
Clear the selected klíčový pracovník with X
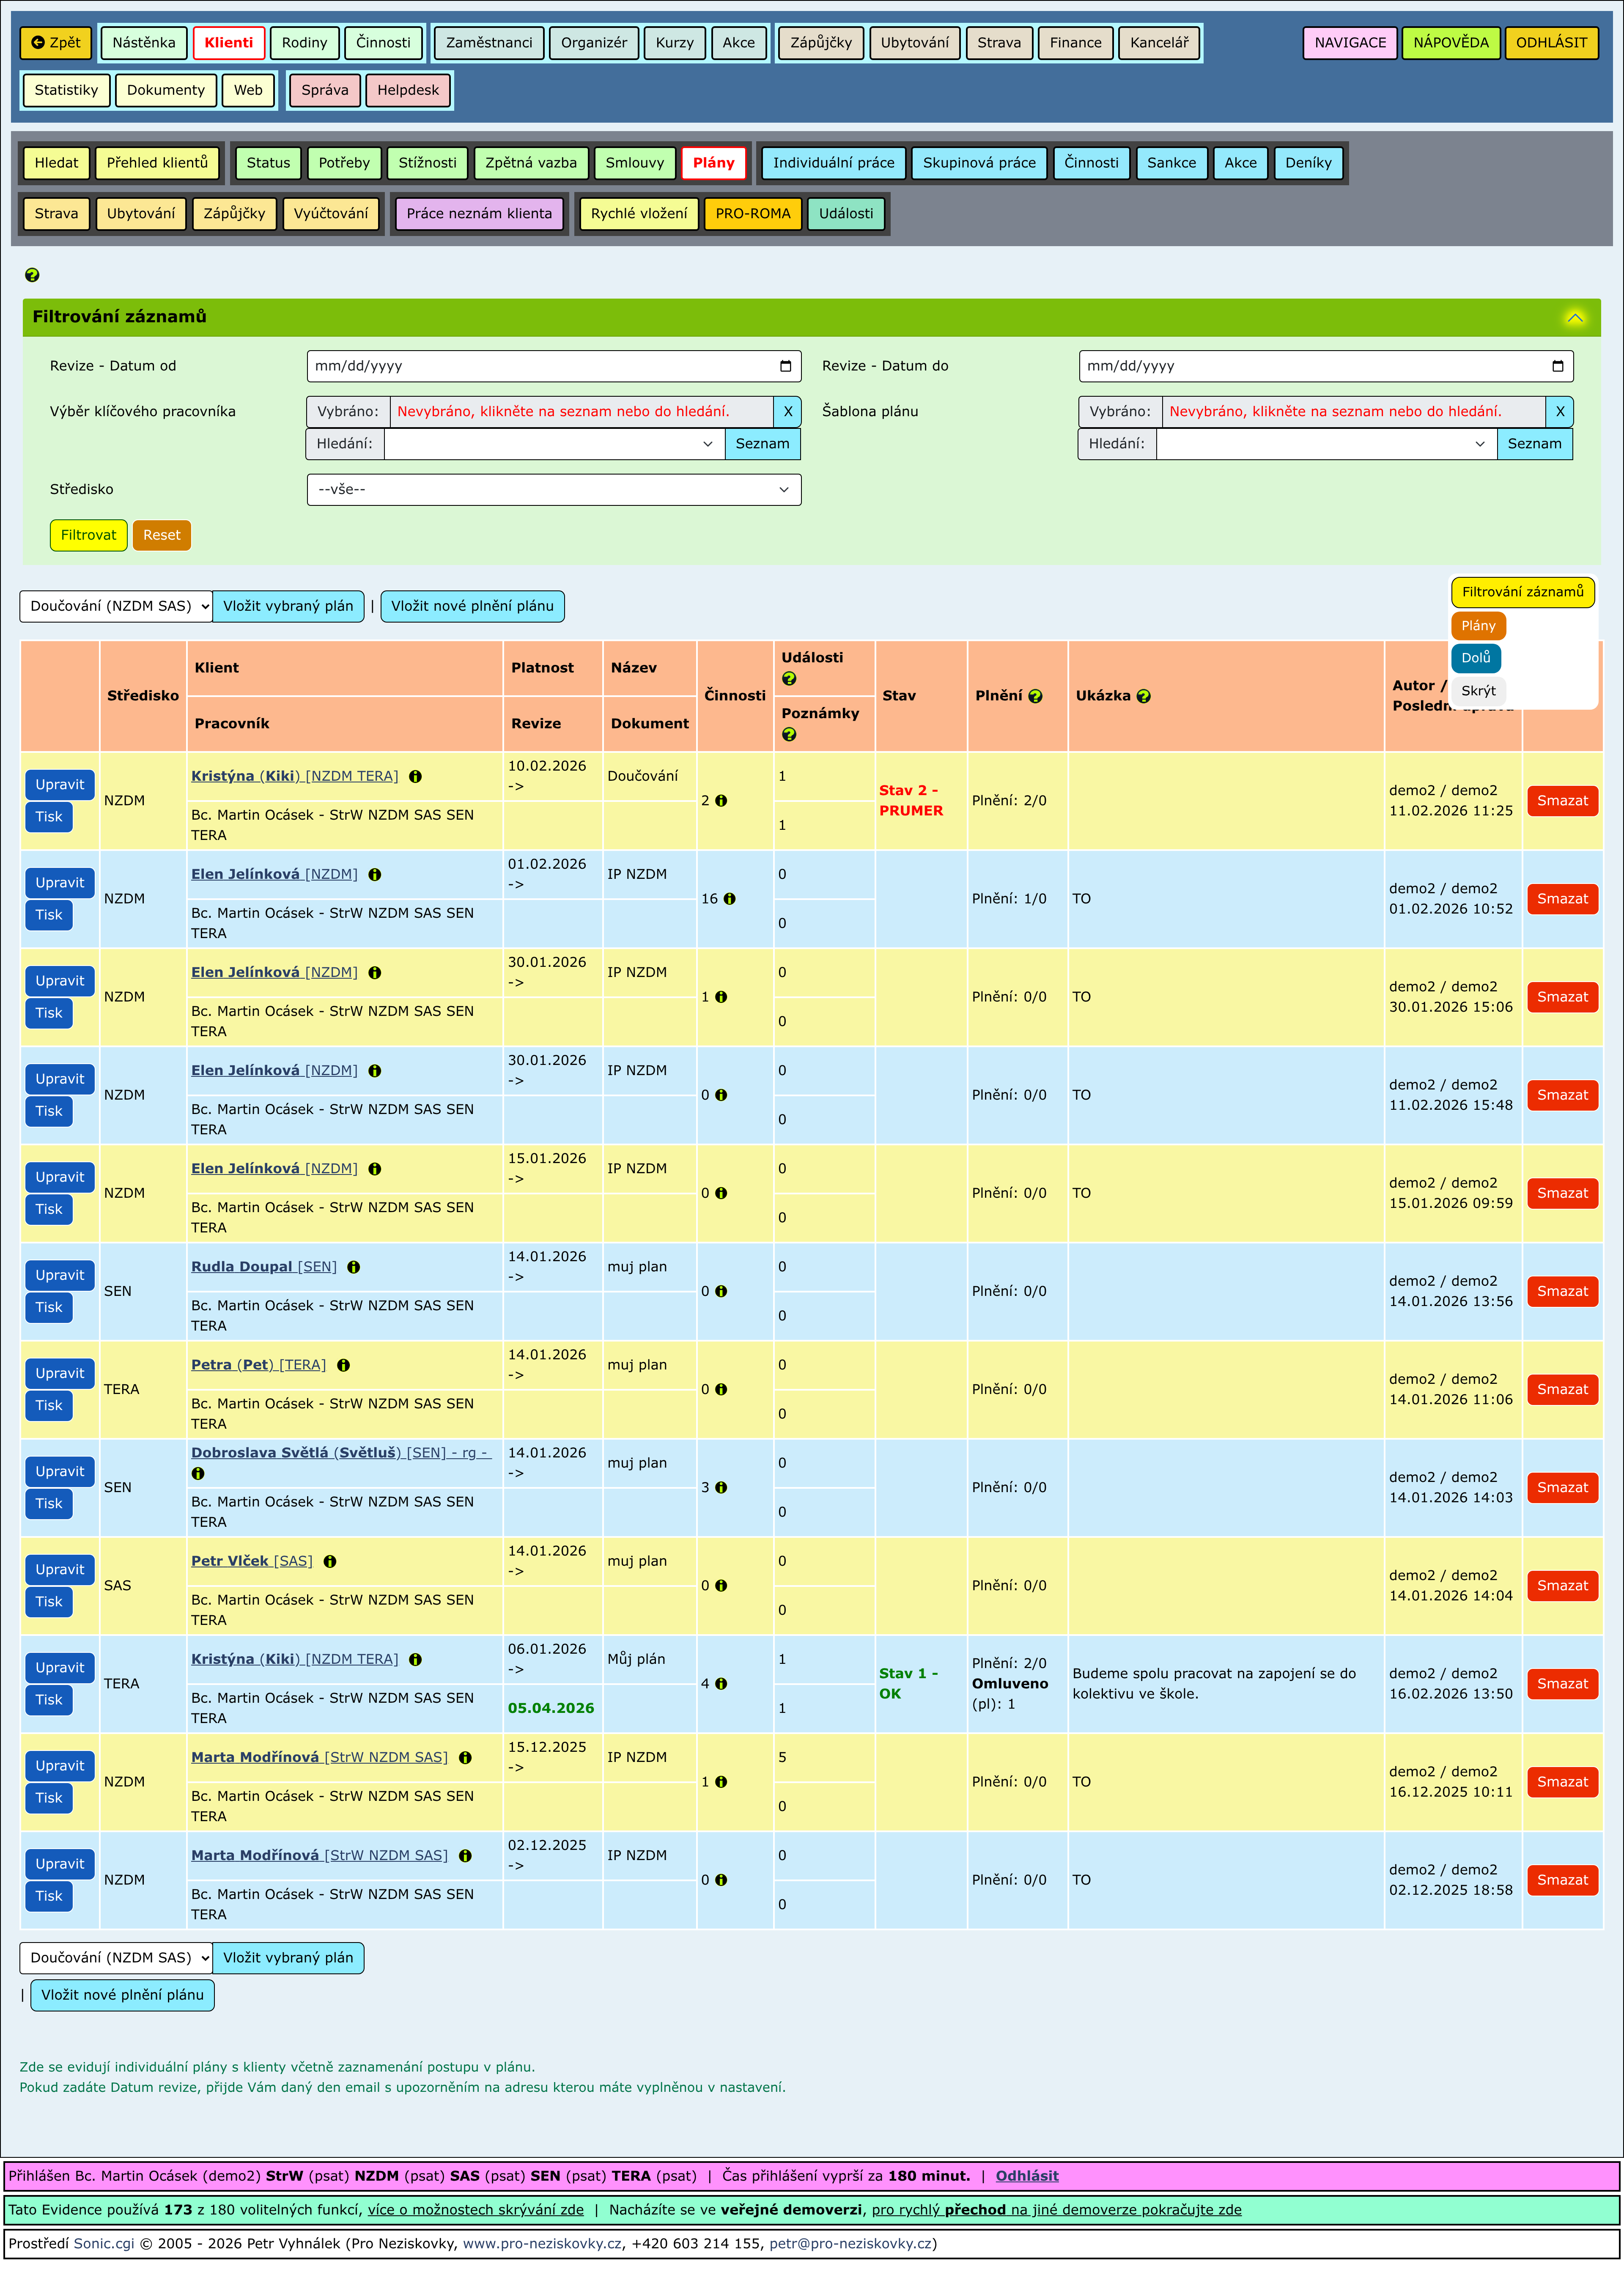[x=787, y=411]
